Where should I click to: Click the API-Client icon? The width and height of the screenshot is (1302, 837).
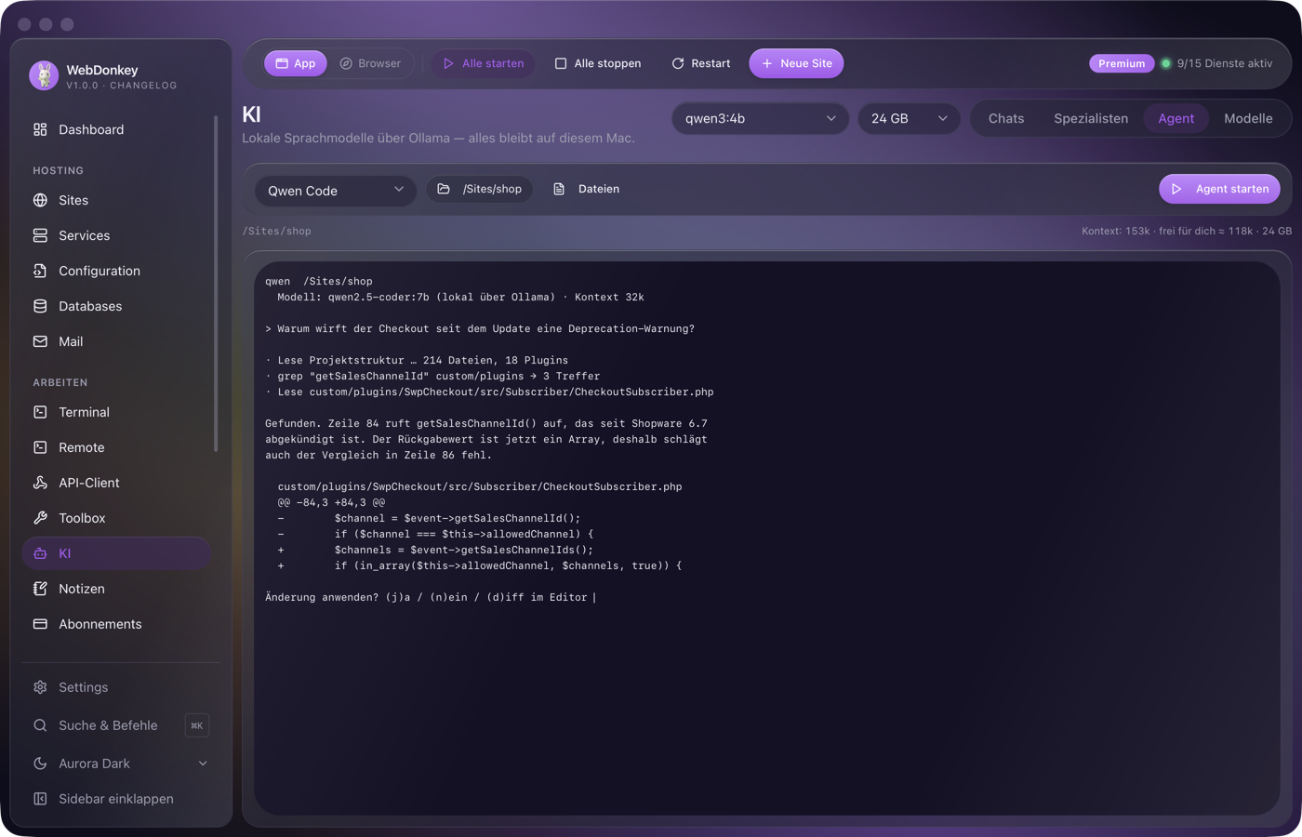pyautogui.click(x=40, y=483)
